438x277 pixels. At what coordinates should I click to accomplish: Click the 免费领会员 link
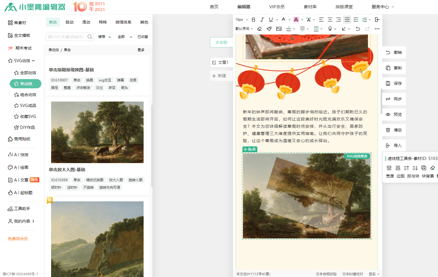point(18,239)
